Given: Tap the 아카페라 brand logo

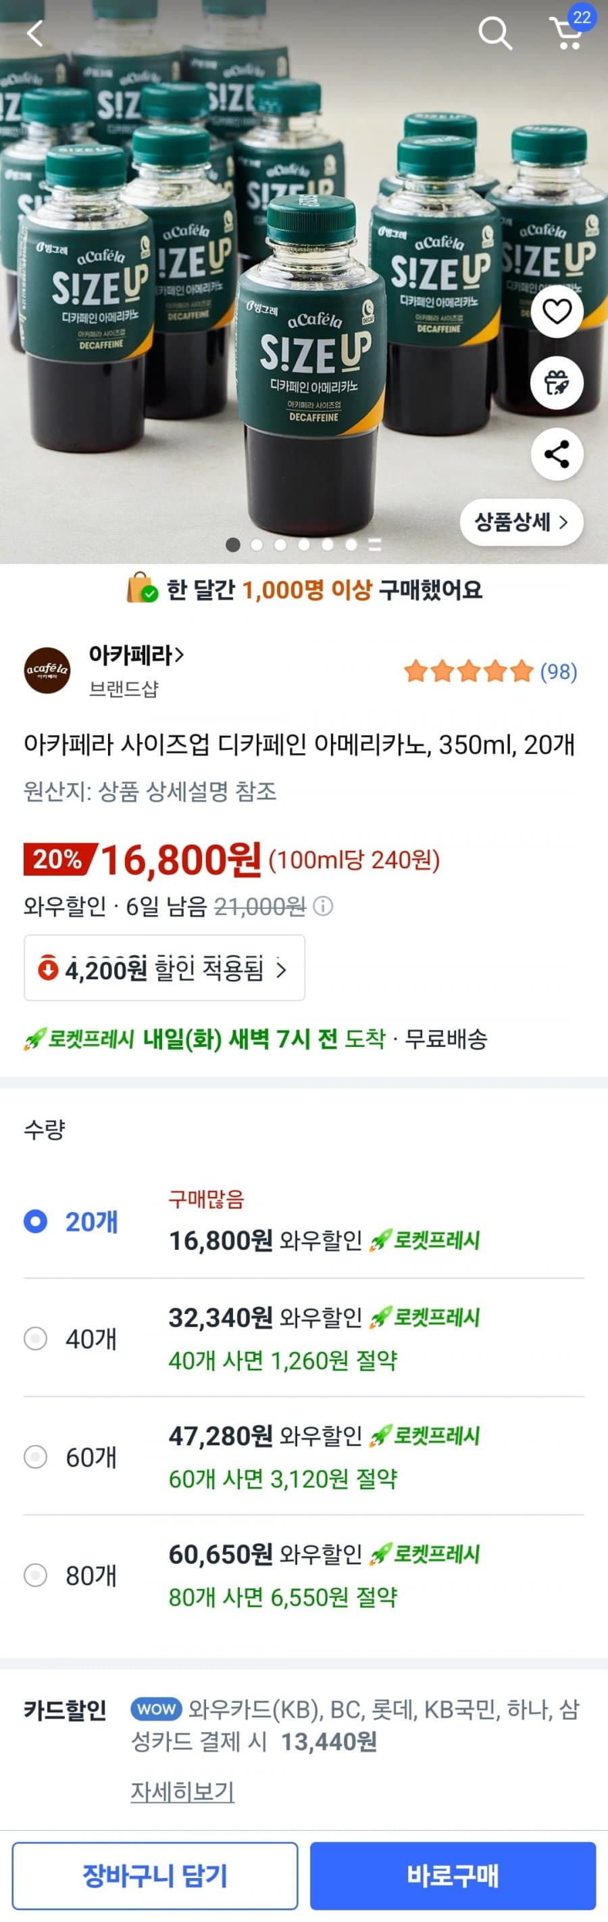Looking at the screenshot, I should 47,670.
